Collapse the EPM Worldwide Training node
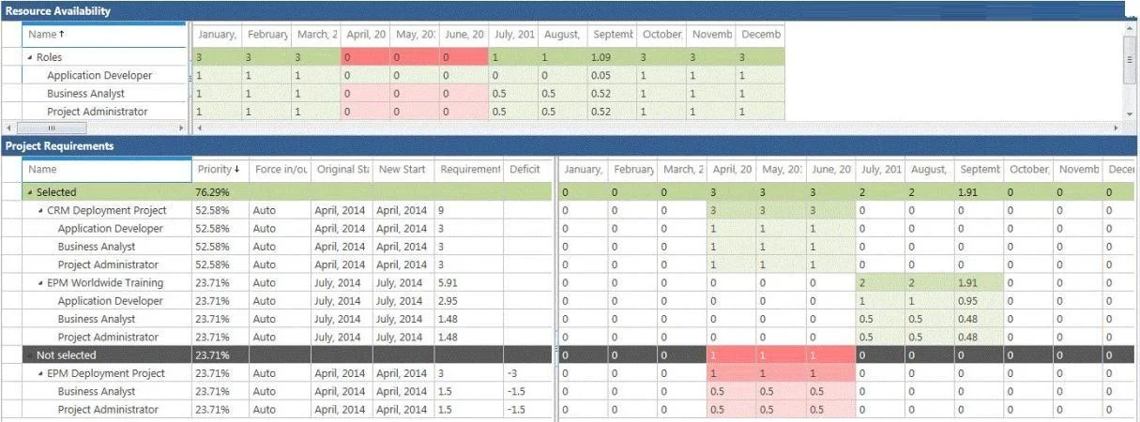The image size is (1140, 422). [40, 283]
